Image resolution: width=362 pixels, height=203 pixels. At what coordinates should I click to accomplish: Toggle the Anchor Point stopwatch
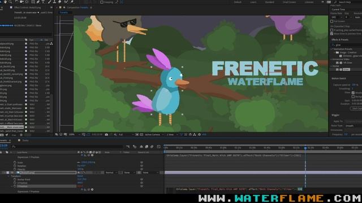click(x=15, y=179)
